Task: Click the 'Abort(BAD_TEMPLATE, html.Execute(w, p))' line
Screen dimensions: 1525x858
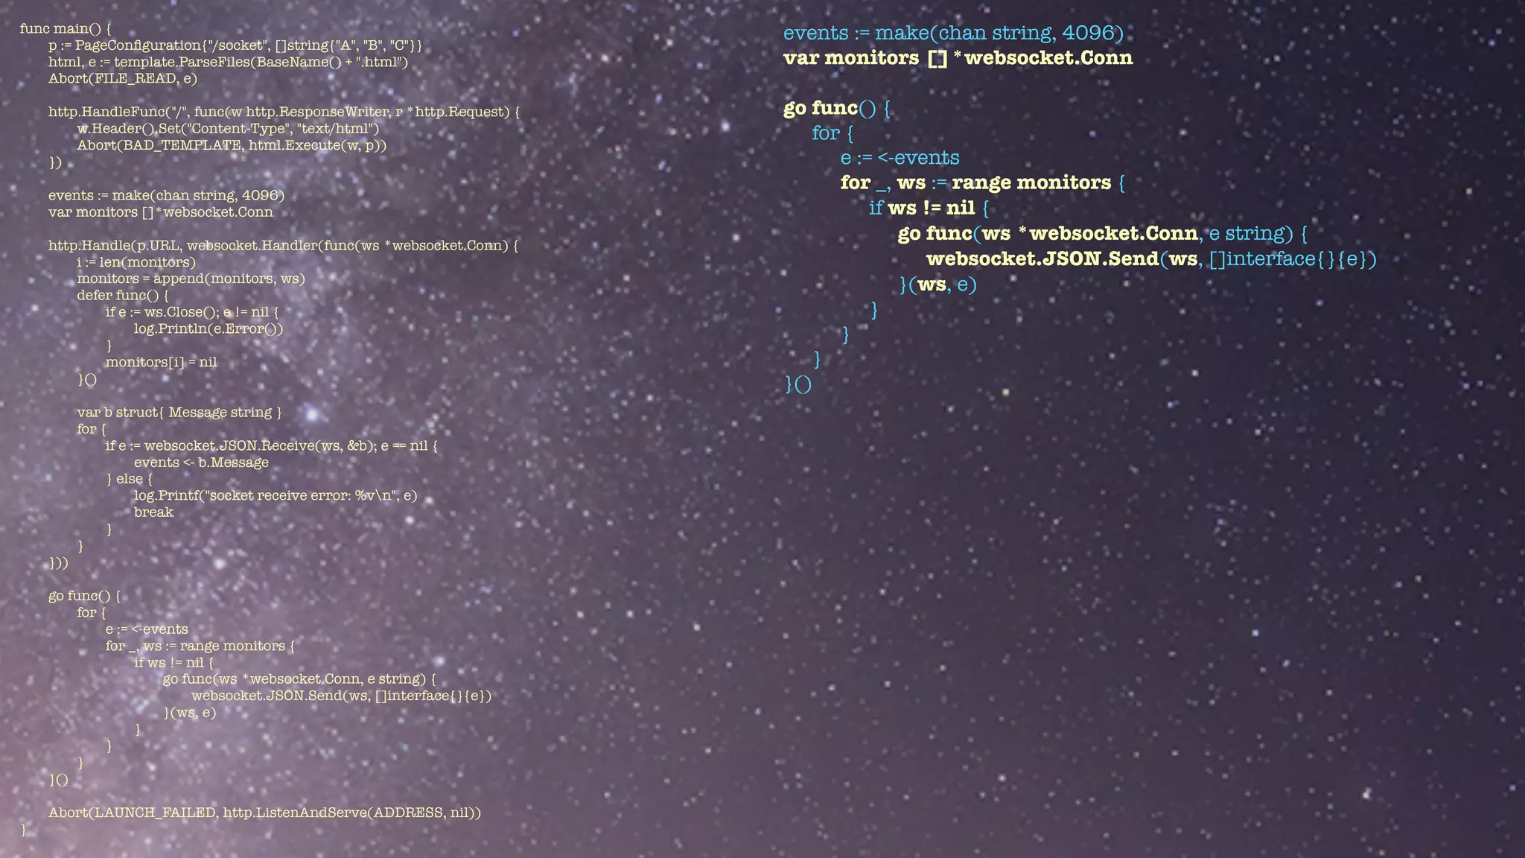Action: point(232,145)
